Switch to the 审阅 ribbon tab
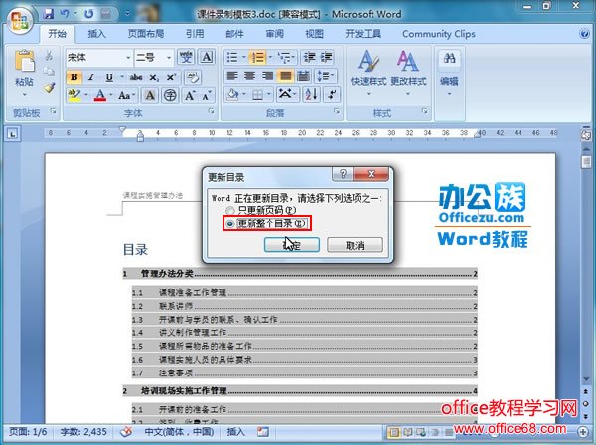596x445 pixels. (x=274, y=34)
